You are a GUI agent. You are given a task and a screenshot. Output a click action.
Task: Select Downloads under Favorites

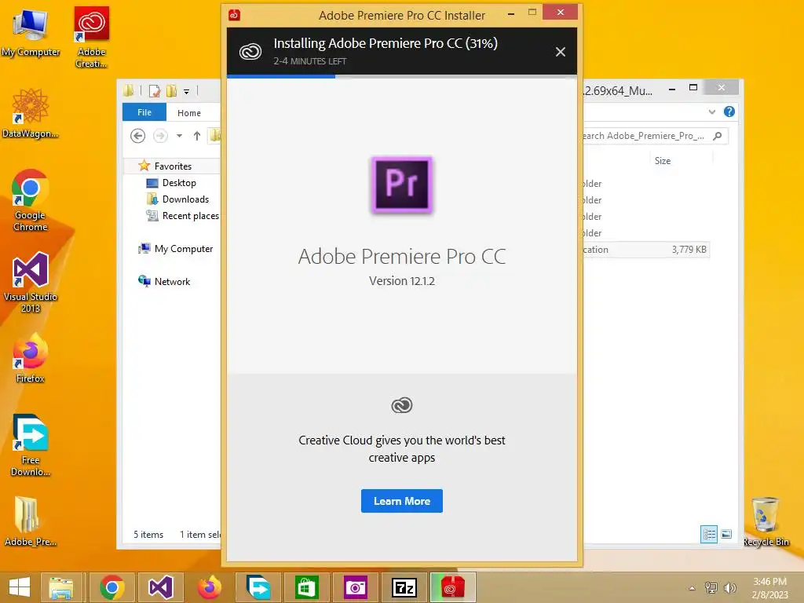pyautogui.click(x=185, y=199)
